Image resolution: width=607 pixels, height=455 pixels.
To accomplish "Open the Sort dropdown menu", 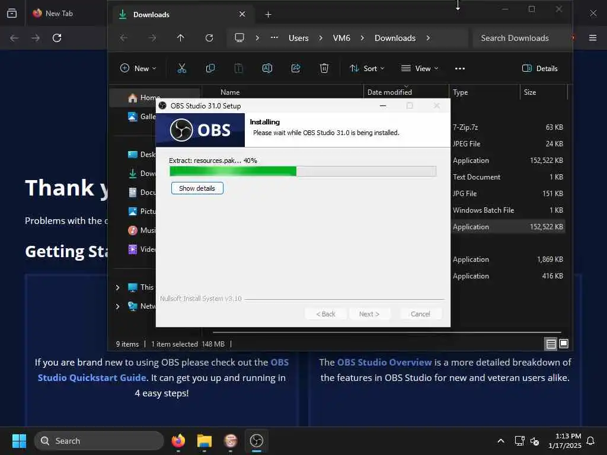I will (367, 69).
